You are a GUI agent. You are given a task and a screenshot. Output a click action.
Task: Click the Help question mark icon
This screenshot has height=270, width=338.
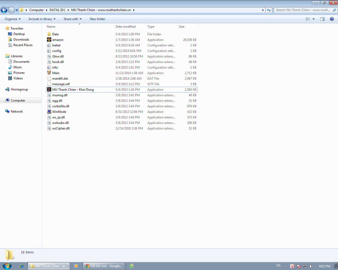click(332, 19)
